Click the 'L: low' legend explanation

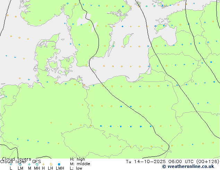tap(76, 168)
